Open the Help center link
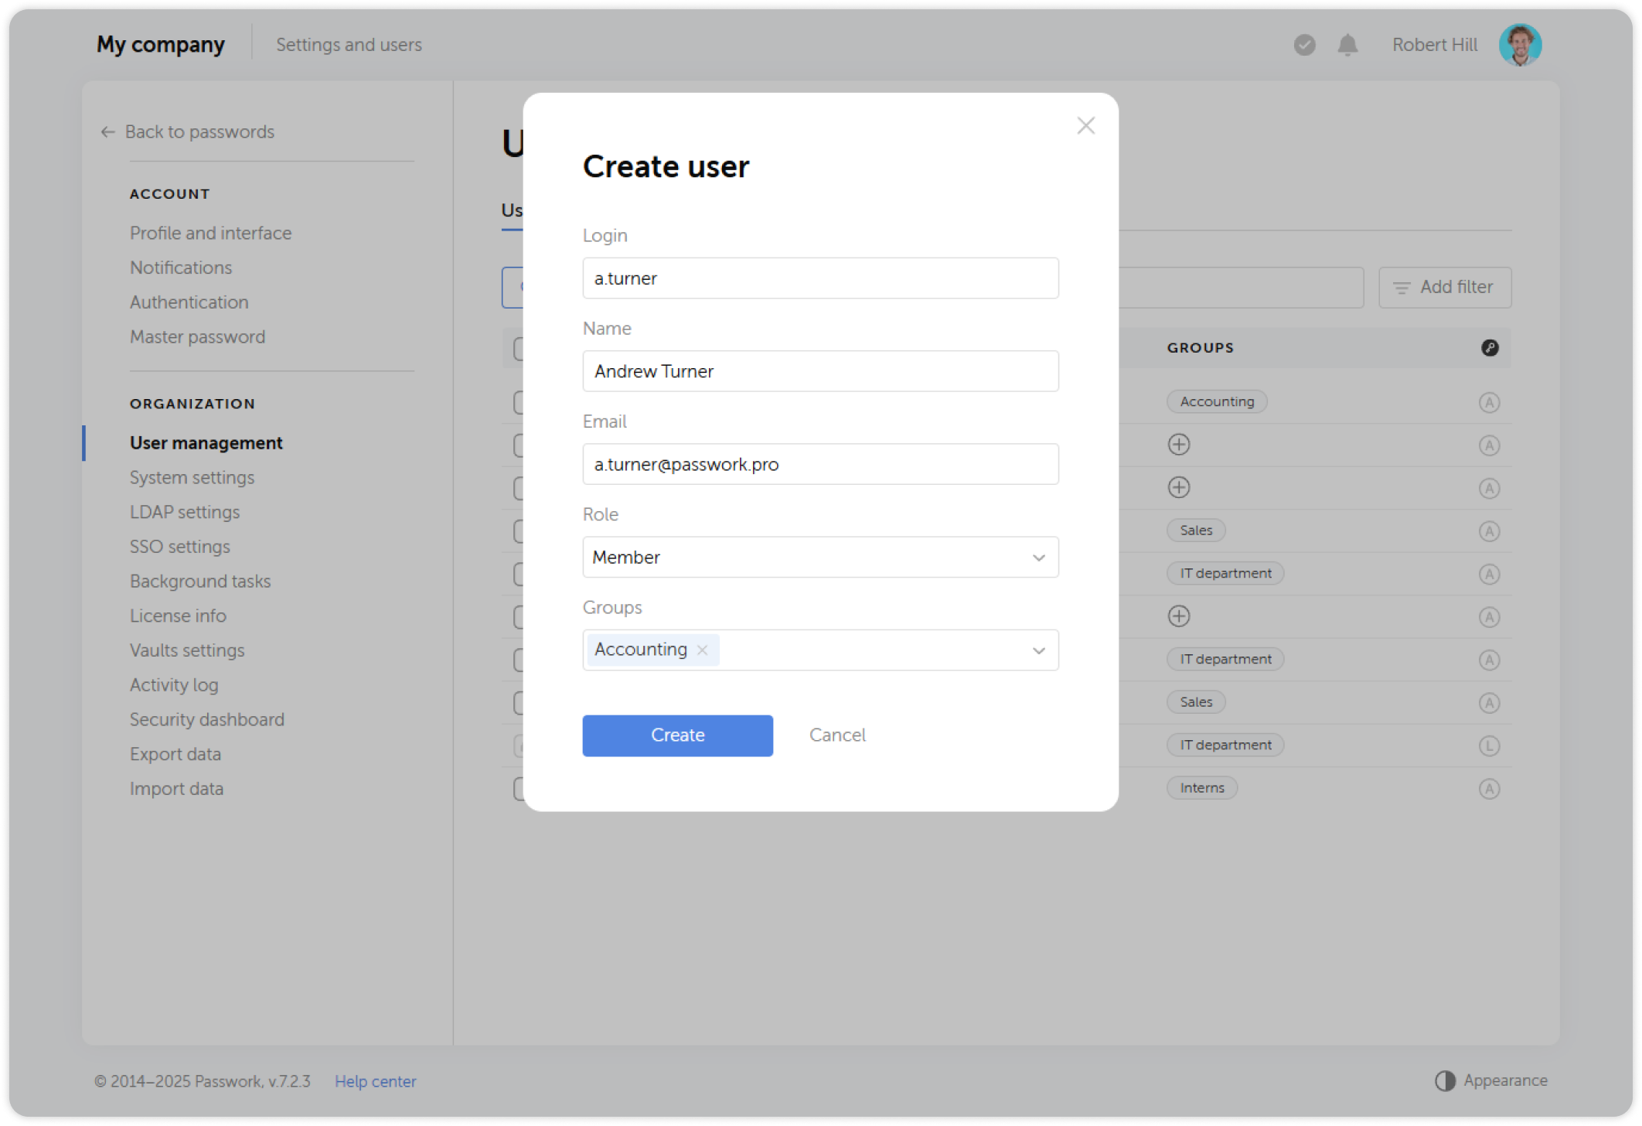1642x1126 pixels. click(x=375, y=1081)
